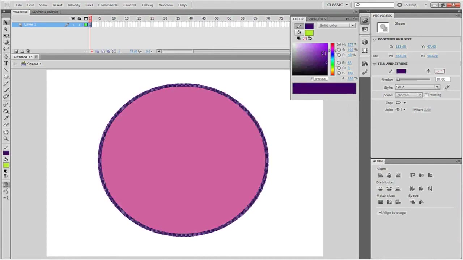
Task: Click align horizontal center icon
Action: [389, 175]
